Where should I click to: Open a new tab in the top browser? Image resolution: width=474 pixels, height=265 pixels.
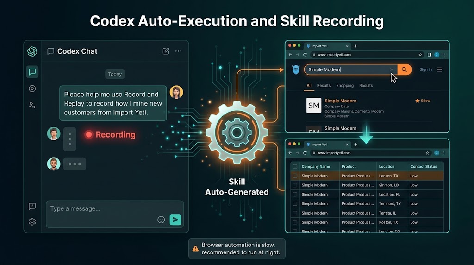[356, 46]
